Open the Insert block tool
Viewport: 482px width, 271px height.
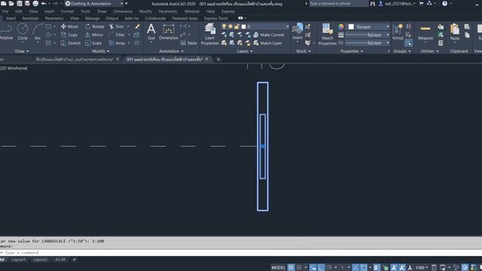[297, 32]
